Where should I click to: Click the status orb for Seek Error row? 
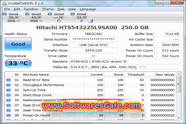[9, 105]
